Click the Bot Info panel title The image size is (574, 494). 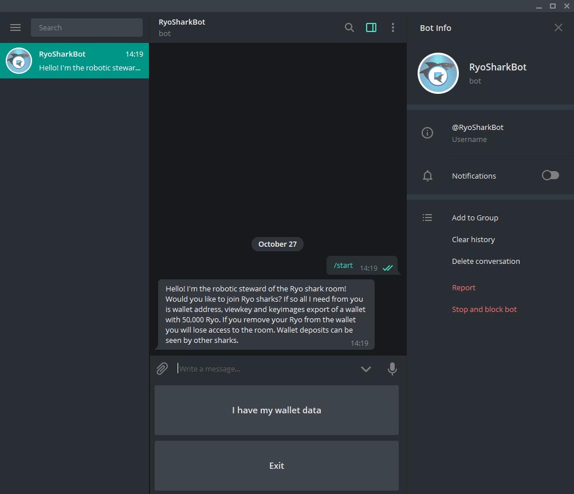pyautogui.click(x=435, y=28)
